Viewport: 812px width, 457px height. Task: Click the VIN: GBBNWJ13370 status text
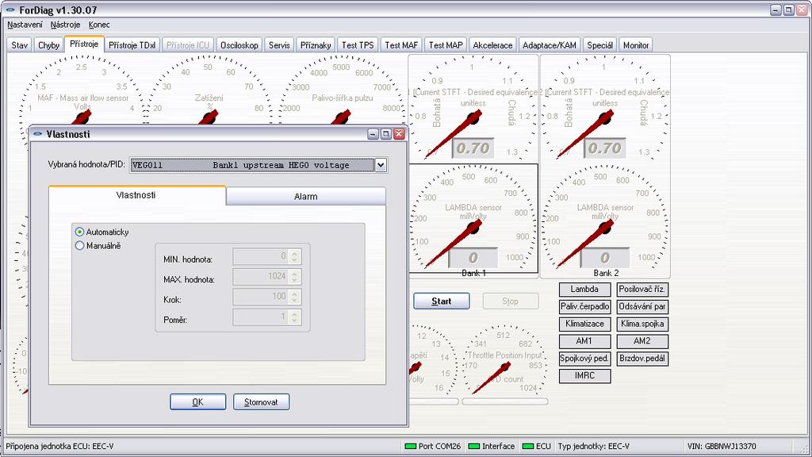(722, 446)
